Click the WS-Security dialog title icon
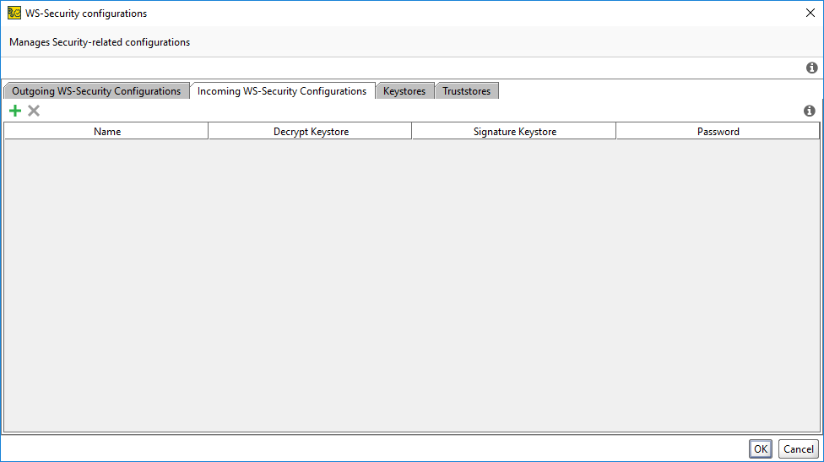This screenshot has width=824, height=462. (x=14, y=14)
